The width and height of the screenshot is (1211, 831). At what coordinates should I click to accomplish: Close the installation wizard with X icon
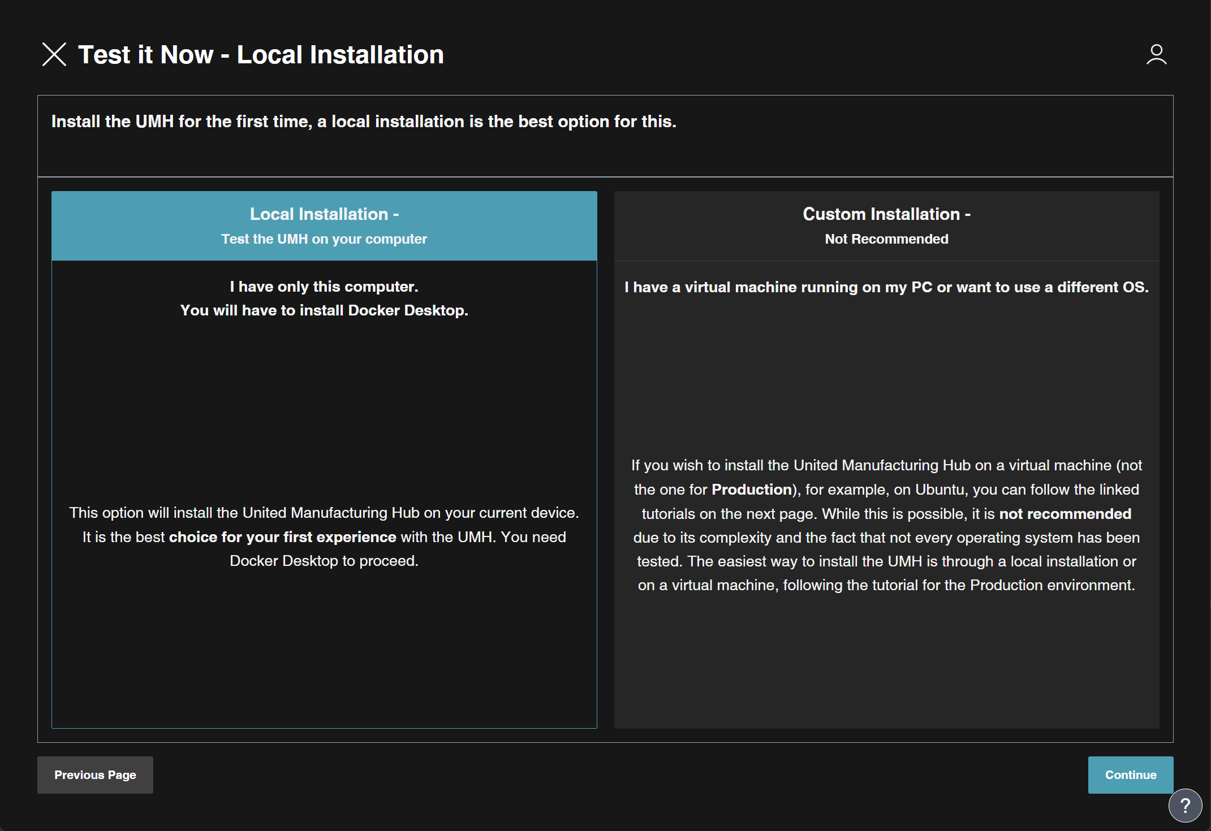click(x=54, y=55)
